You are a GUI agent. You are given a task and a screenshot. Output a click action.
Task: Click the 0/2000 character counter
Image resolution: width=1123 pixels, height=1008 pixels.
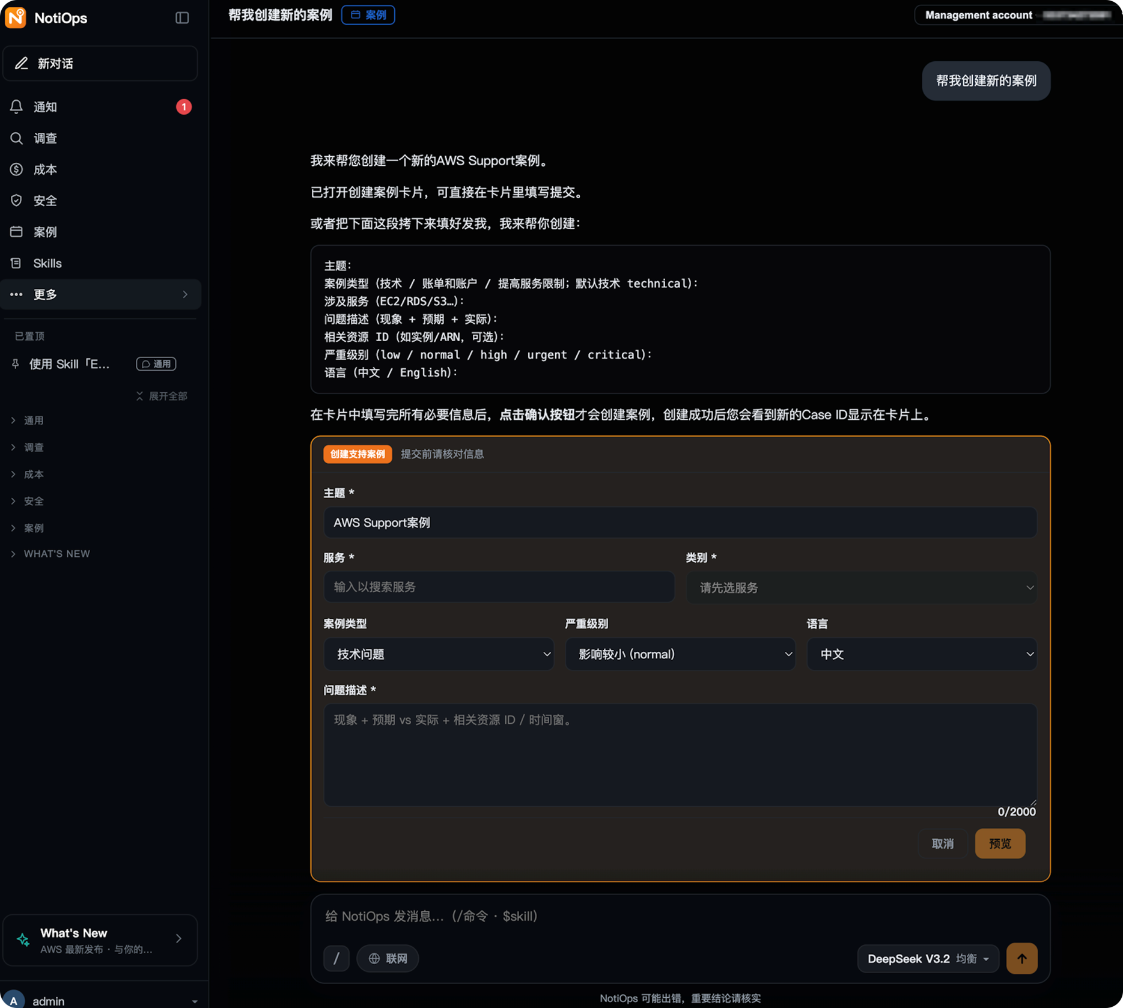coord(1016,812)
